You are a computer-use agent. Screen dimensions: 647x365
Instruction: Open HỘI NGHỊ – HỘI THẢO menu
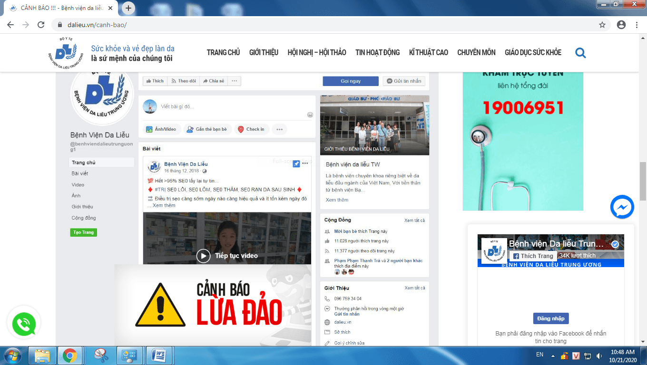[317, 53]
